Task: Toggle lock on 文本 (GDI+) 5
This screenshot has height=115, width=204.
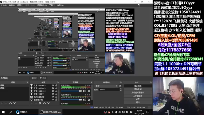Action: click(56, 85)
